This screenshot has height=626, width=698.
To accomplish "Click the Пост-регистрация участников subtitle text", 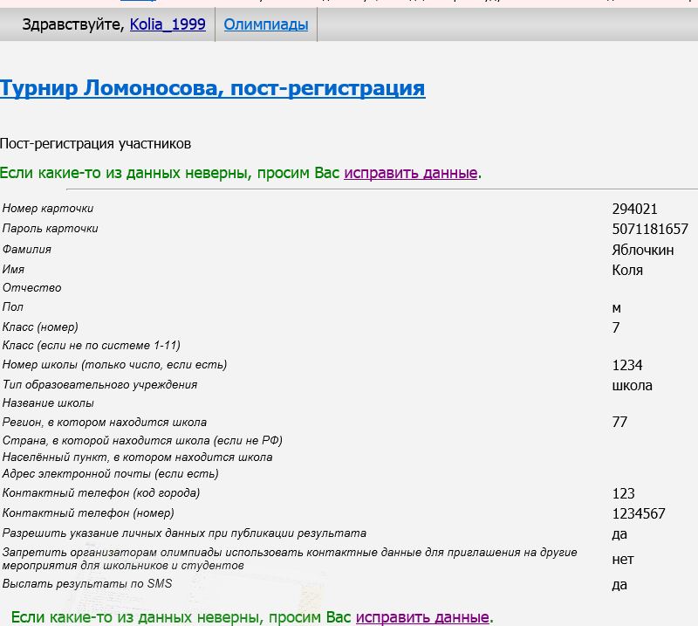I will tap(95, 143).
